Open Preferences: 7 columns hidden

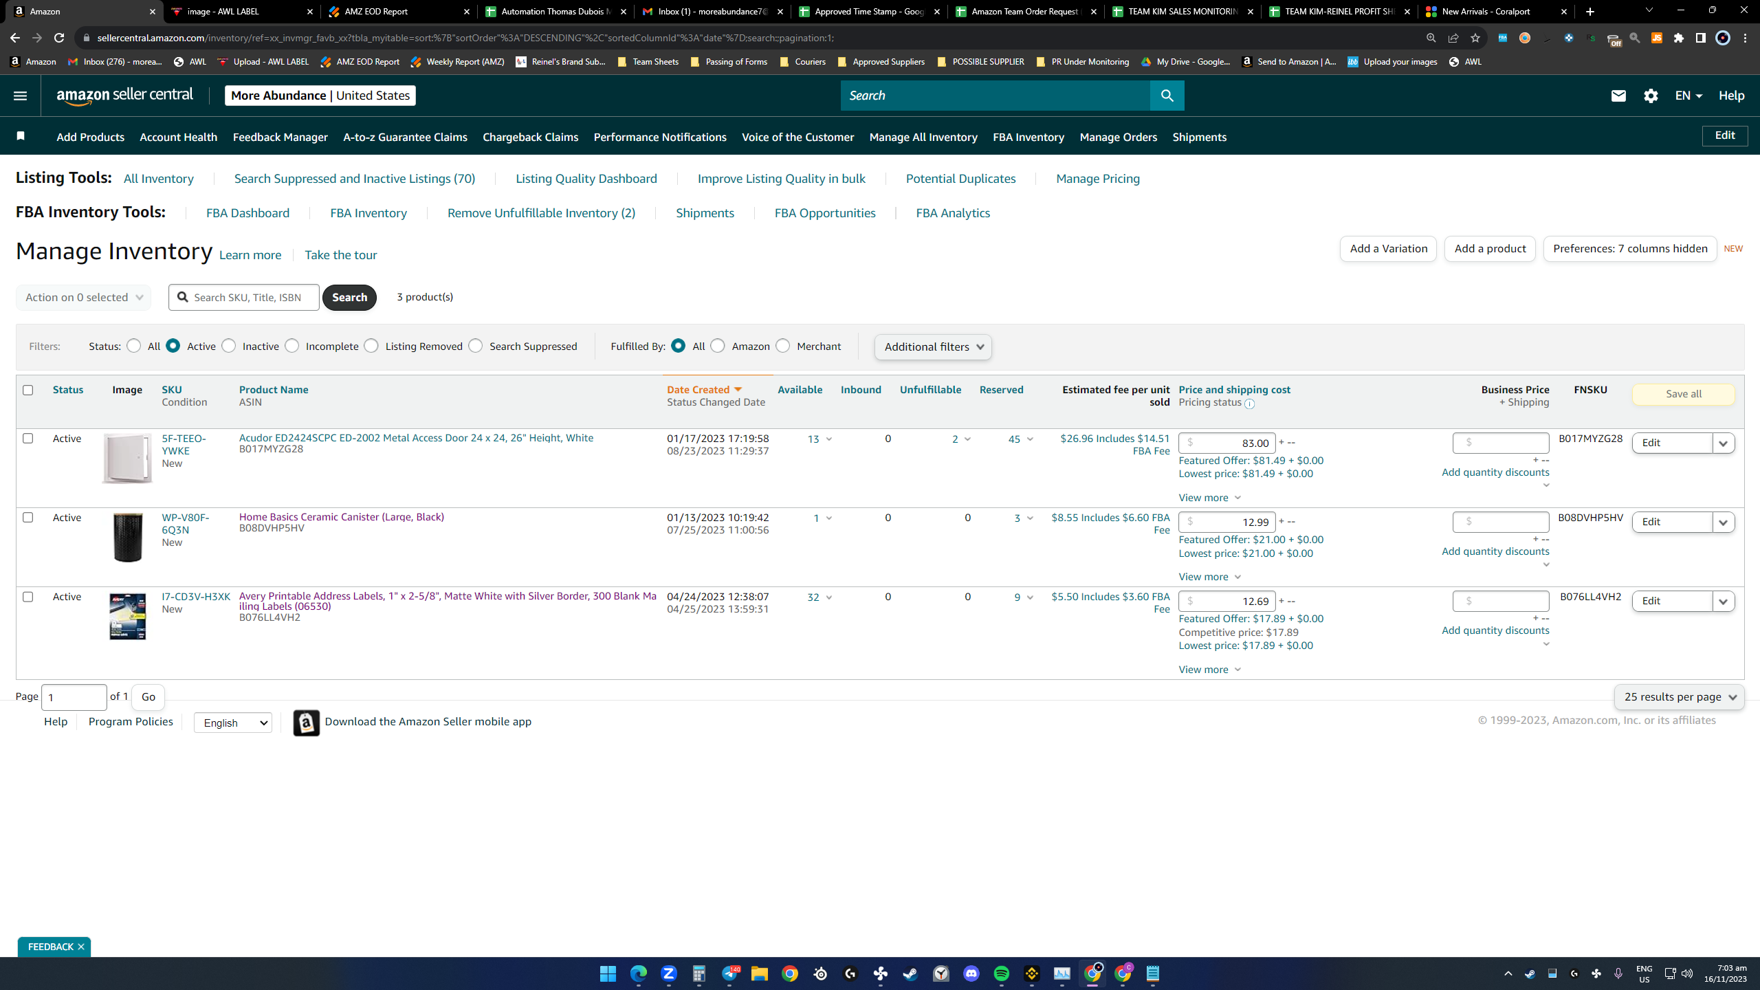tap(1630, 249)
